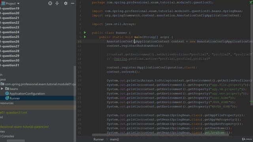Select the question30 module
253x142 pixels.
click(x=9, y=60)
